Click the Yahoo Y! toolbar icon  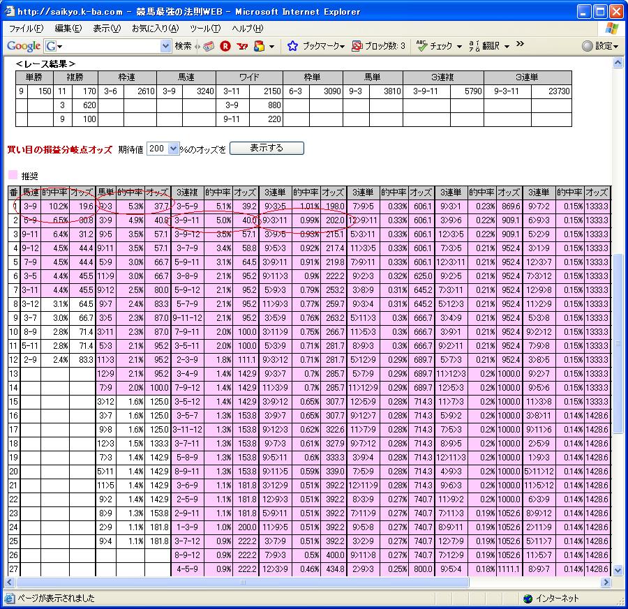pos(242,47)
